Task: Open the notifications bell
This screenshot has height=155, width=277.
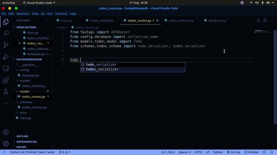Action: pyautogui.click(x=271, y=152)
